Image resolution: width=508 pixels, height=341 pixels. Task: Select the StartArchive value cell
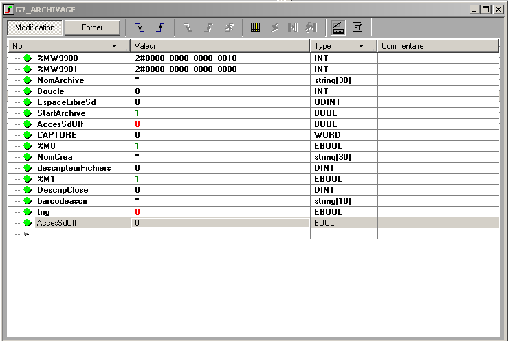click(220, 113)
